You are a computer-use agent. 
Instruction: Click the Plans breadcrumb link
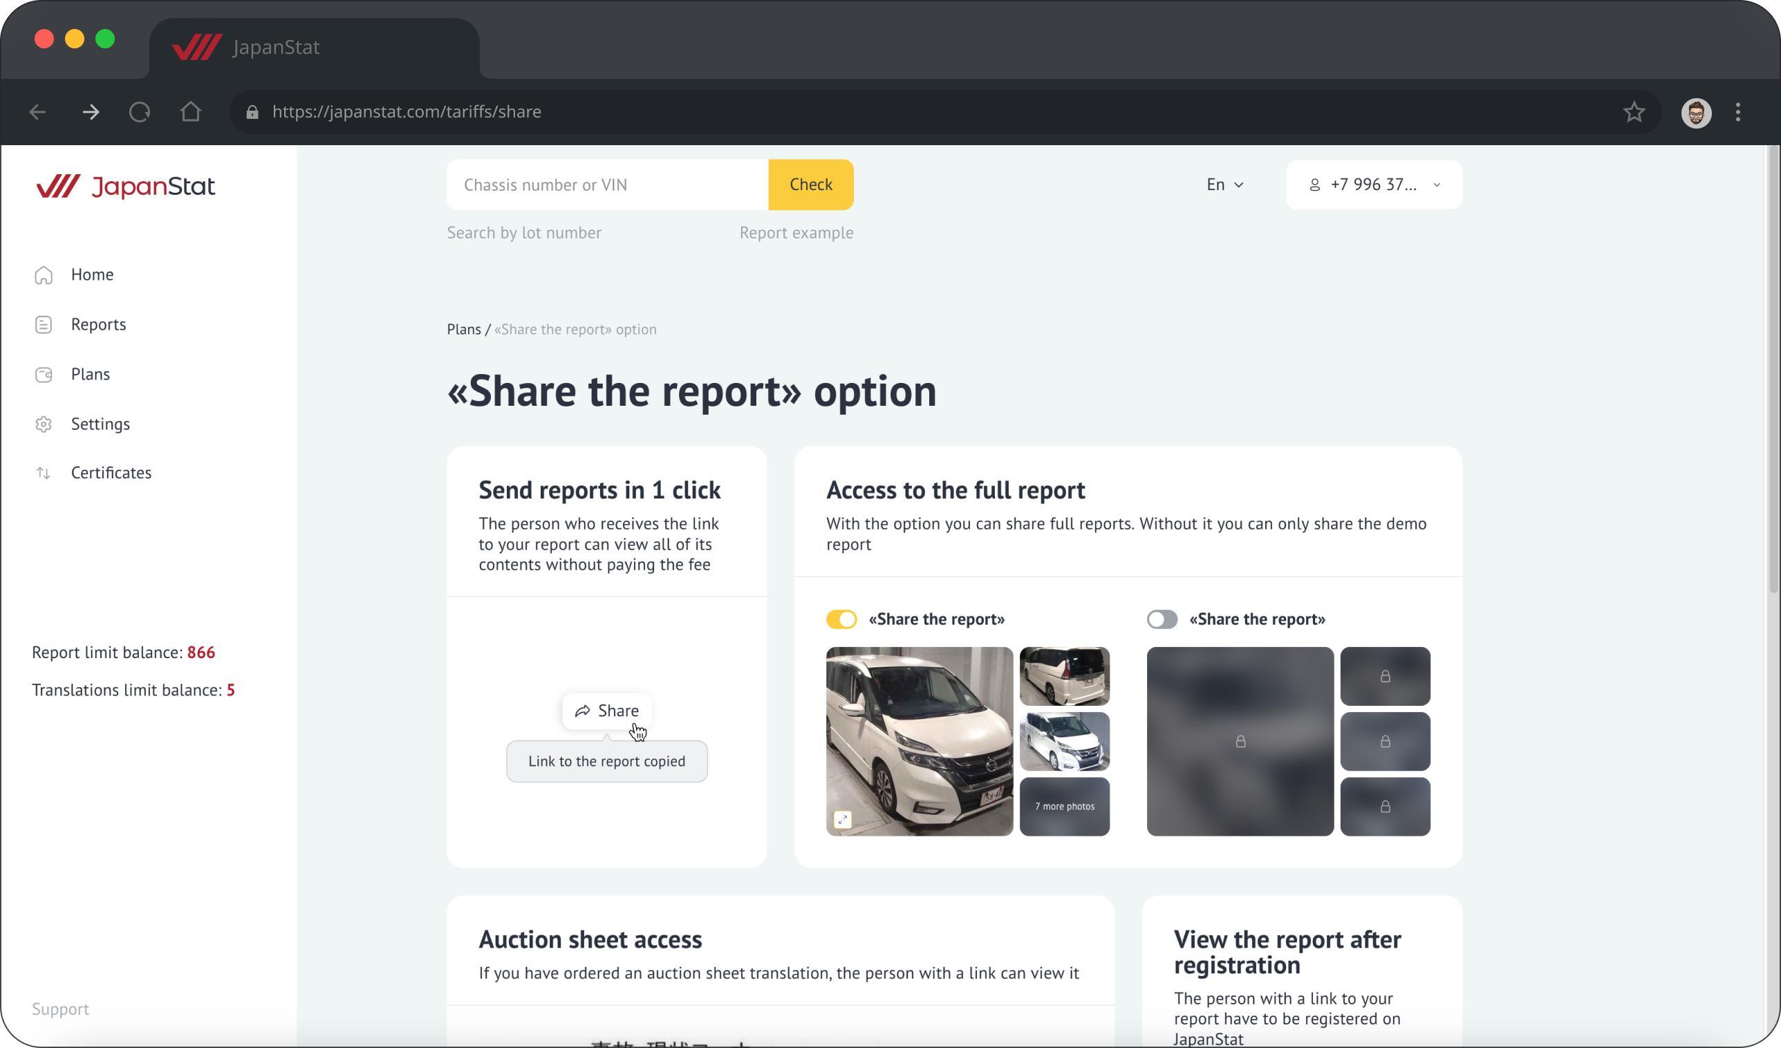(464, 329)
